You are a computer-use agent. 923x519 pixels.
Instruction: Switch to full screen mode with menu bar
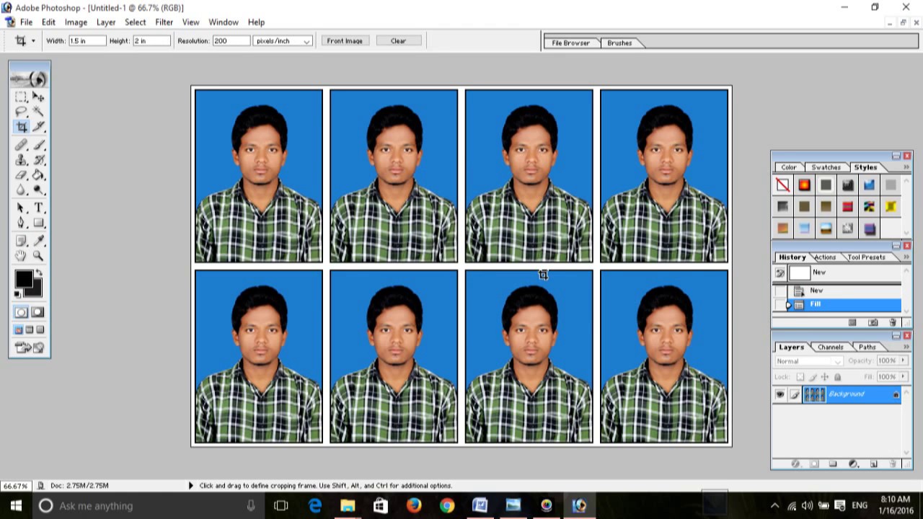click(30, 330)
